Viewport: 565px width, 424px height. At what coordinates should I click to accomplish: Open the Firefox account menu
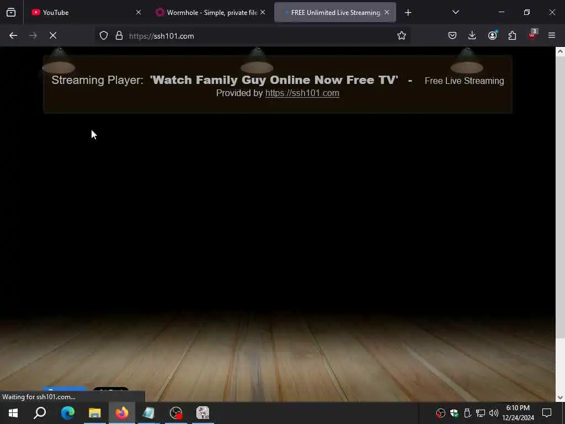click(492, 36)
